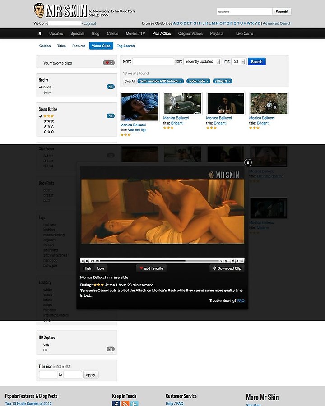Remove the 'term: monica AND bellucci' filter tag

click(181, 81)
